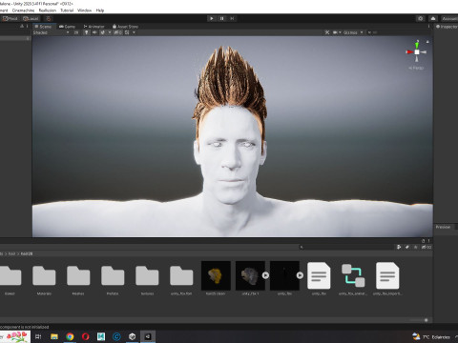The image size is (458, 343).
Task: Open the Materials folder
Action: (x=44, y=279)
